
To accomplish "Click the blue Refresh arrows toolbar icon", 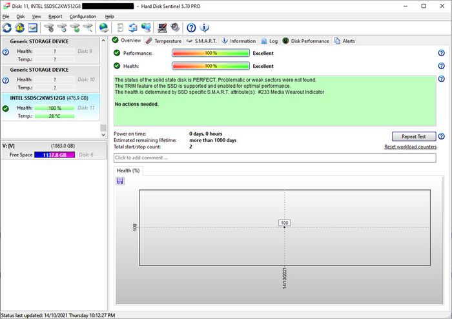I will pos(7,28).
